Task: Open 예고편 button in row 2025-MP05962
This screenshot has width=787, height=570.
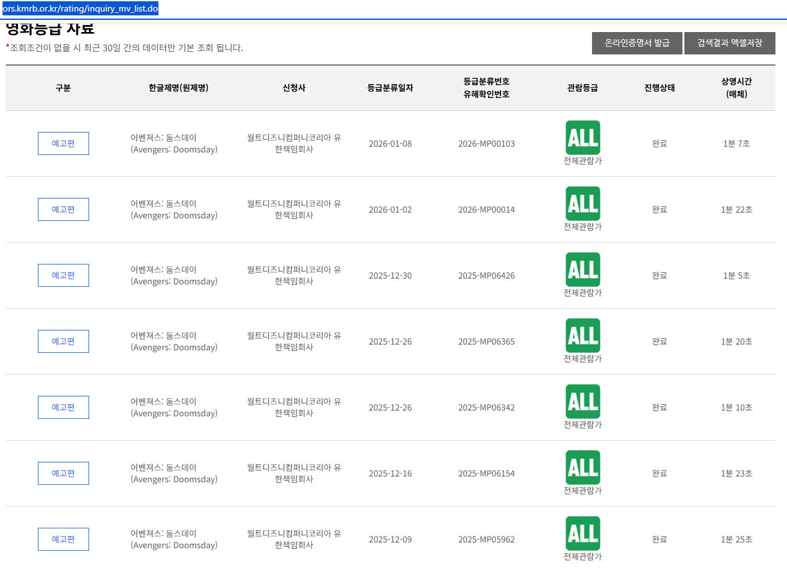Action: (63, 539)
